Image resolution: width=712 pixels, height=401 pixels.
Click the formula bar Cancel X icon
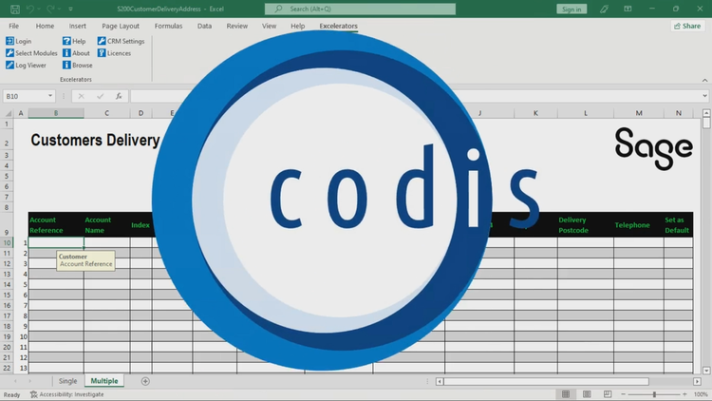coord(81,96)
